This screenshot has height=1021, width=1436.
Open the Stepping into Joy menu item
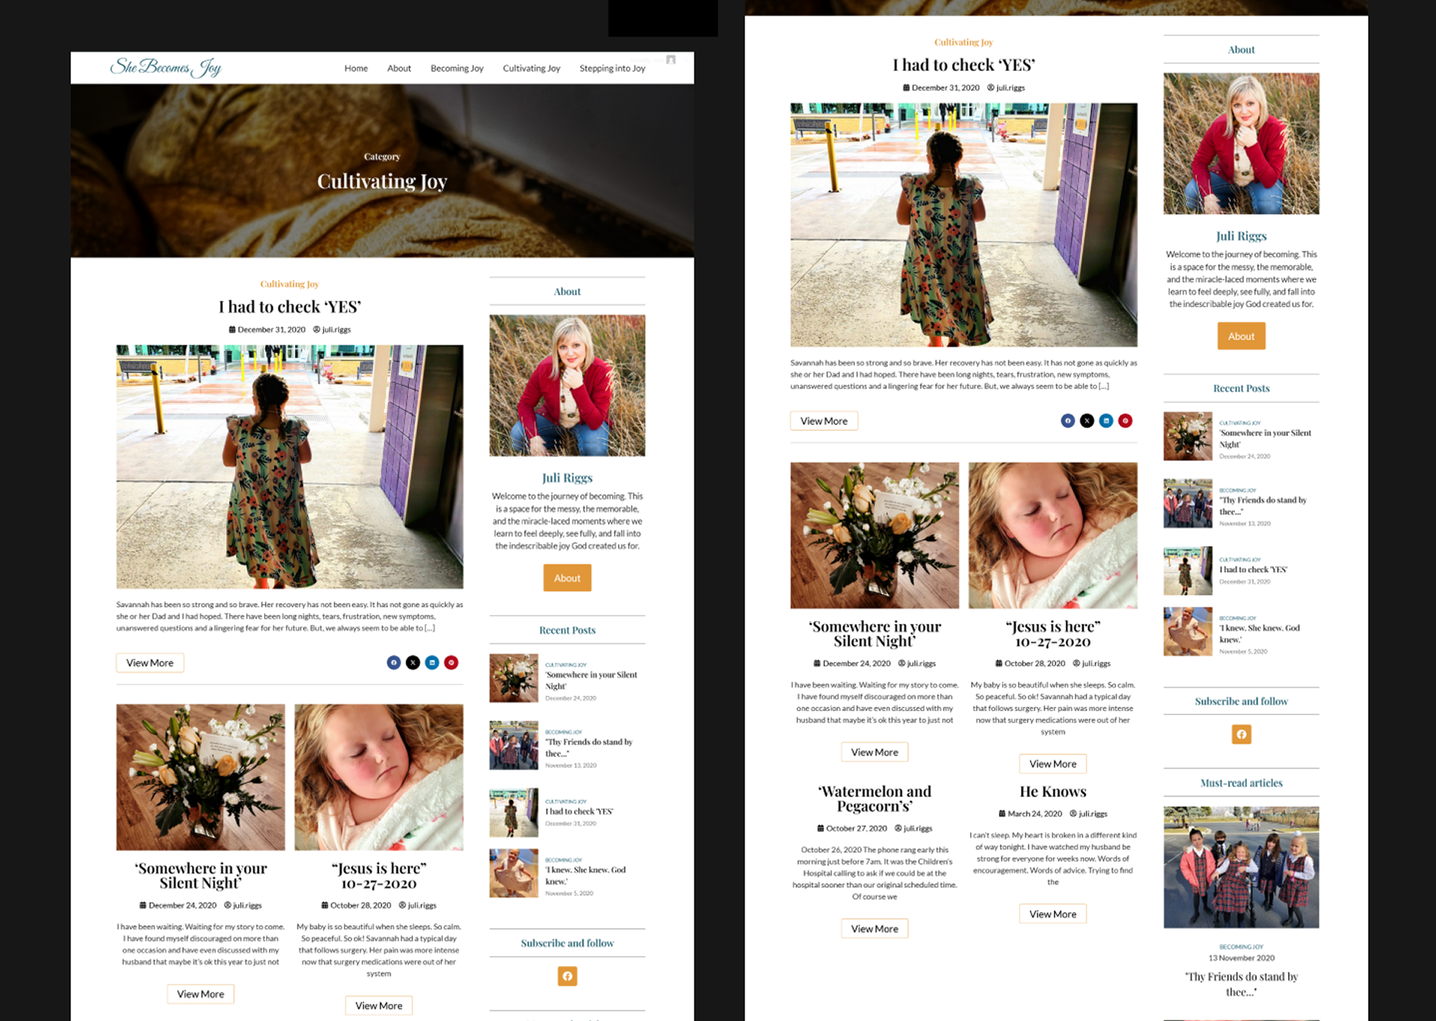pyautogui.click(x=612, y=68)
